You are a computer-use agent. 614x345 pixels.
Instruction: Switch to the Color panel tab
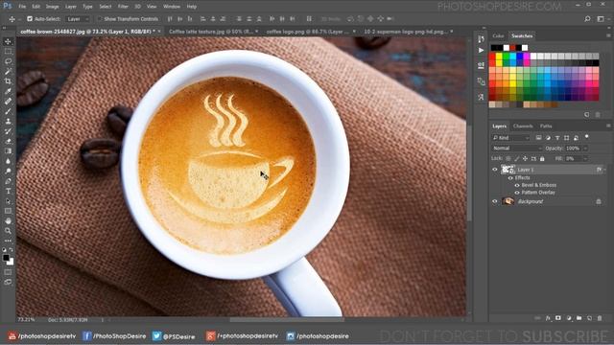[498, 36]
